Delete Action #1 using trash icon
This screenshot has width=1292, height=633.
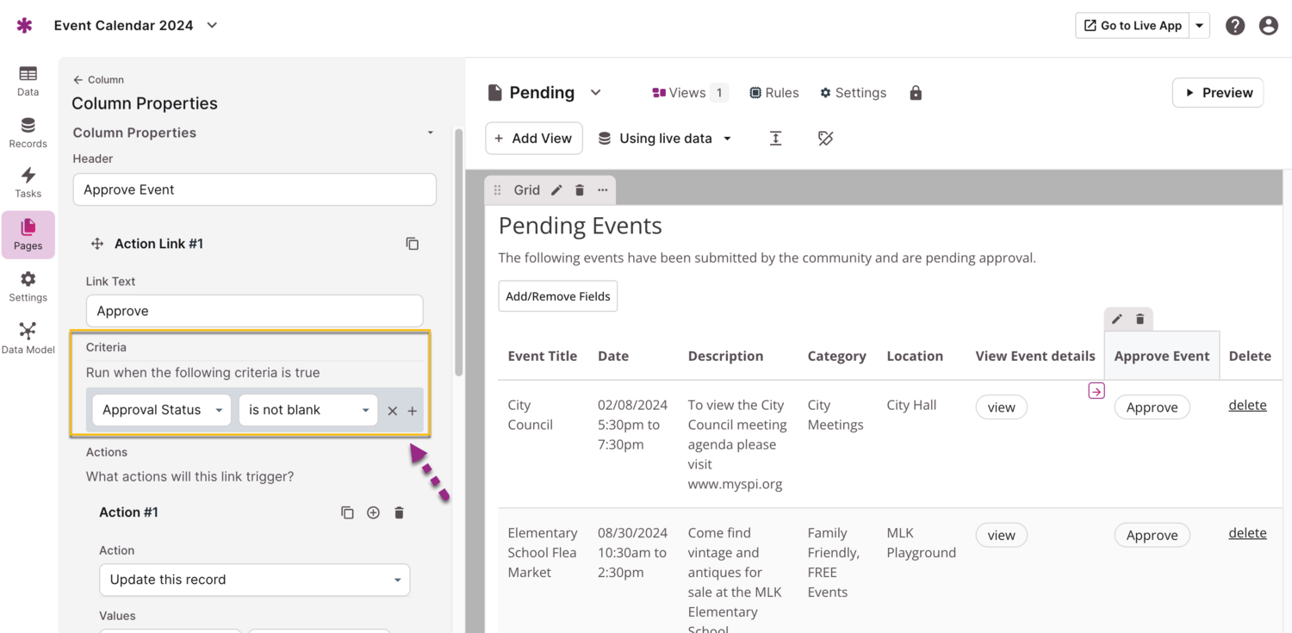pos(399,512)
